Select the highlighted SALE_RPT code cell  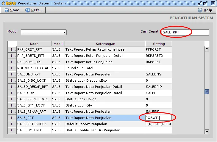click(x=34, y=118)
